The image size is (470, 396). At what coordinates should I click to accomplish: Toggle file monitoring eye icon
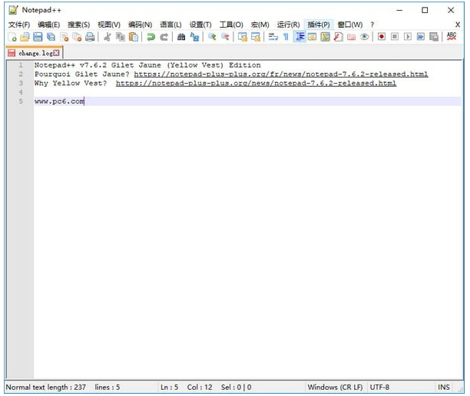[364, 37]
